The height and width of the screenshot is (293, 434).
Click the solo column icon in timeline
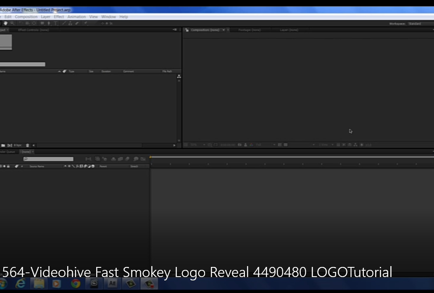click(5, 166)
